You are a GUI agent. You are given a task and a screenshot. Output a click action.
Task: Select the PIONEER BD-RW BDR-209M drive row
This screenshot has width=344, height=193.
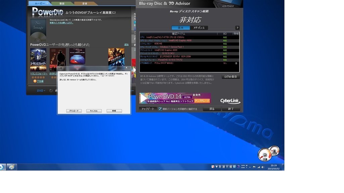[x=189, y=57]
